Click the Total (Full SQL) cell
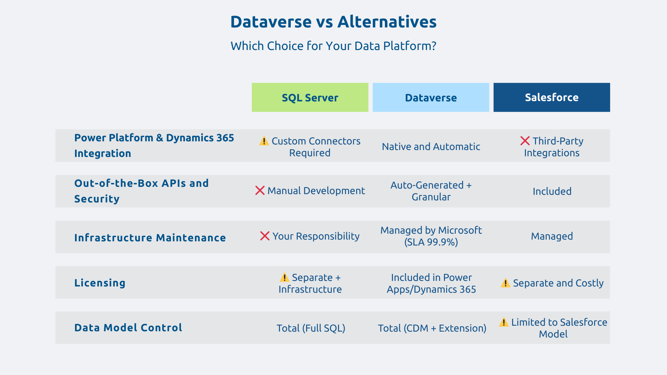667x375 pixels. (x=311, y=328)
